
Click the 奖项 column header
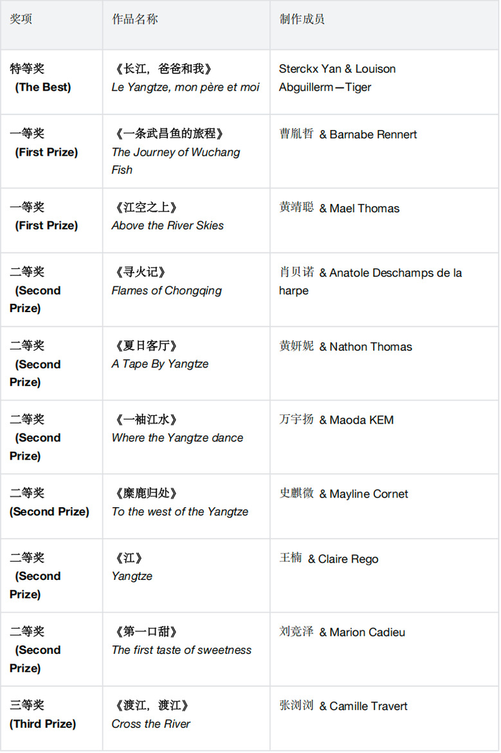click(x=21, y=19)
